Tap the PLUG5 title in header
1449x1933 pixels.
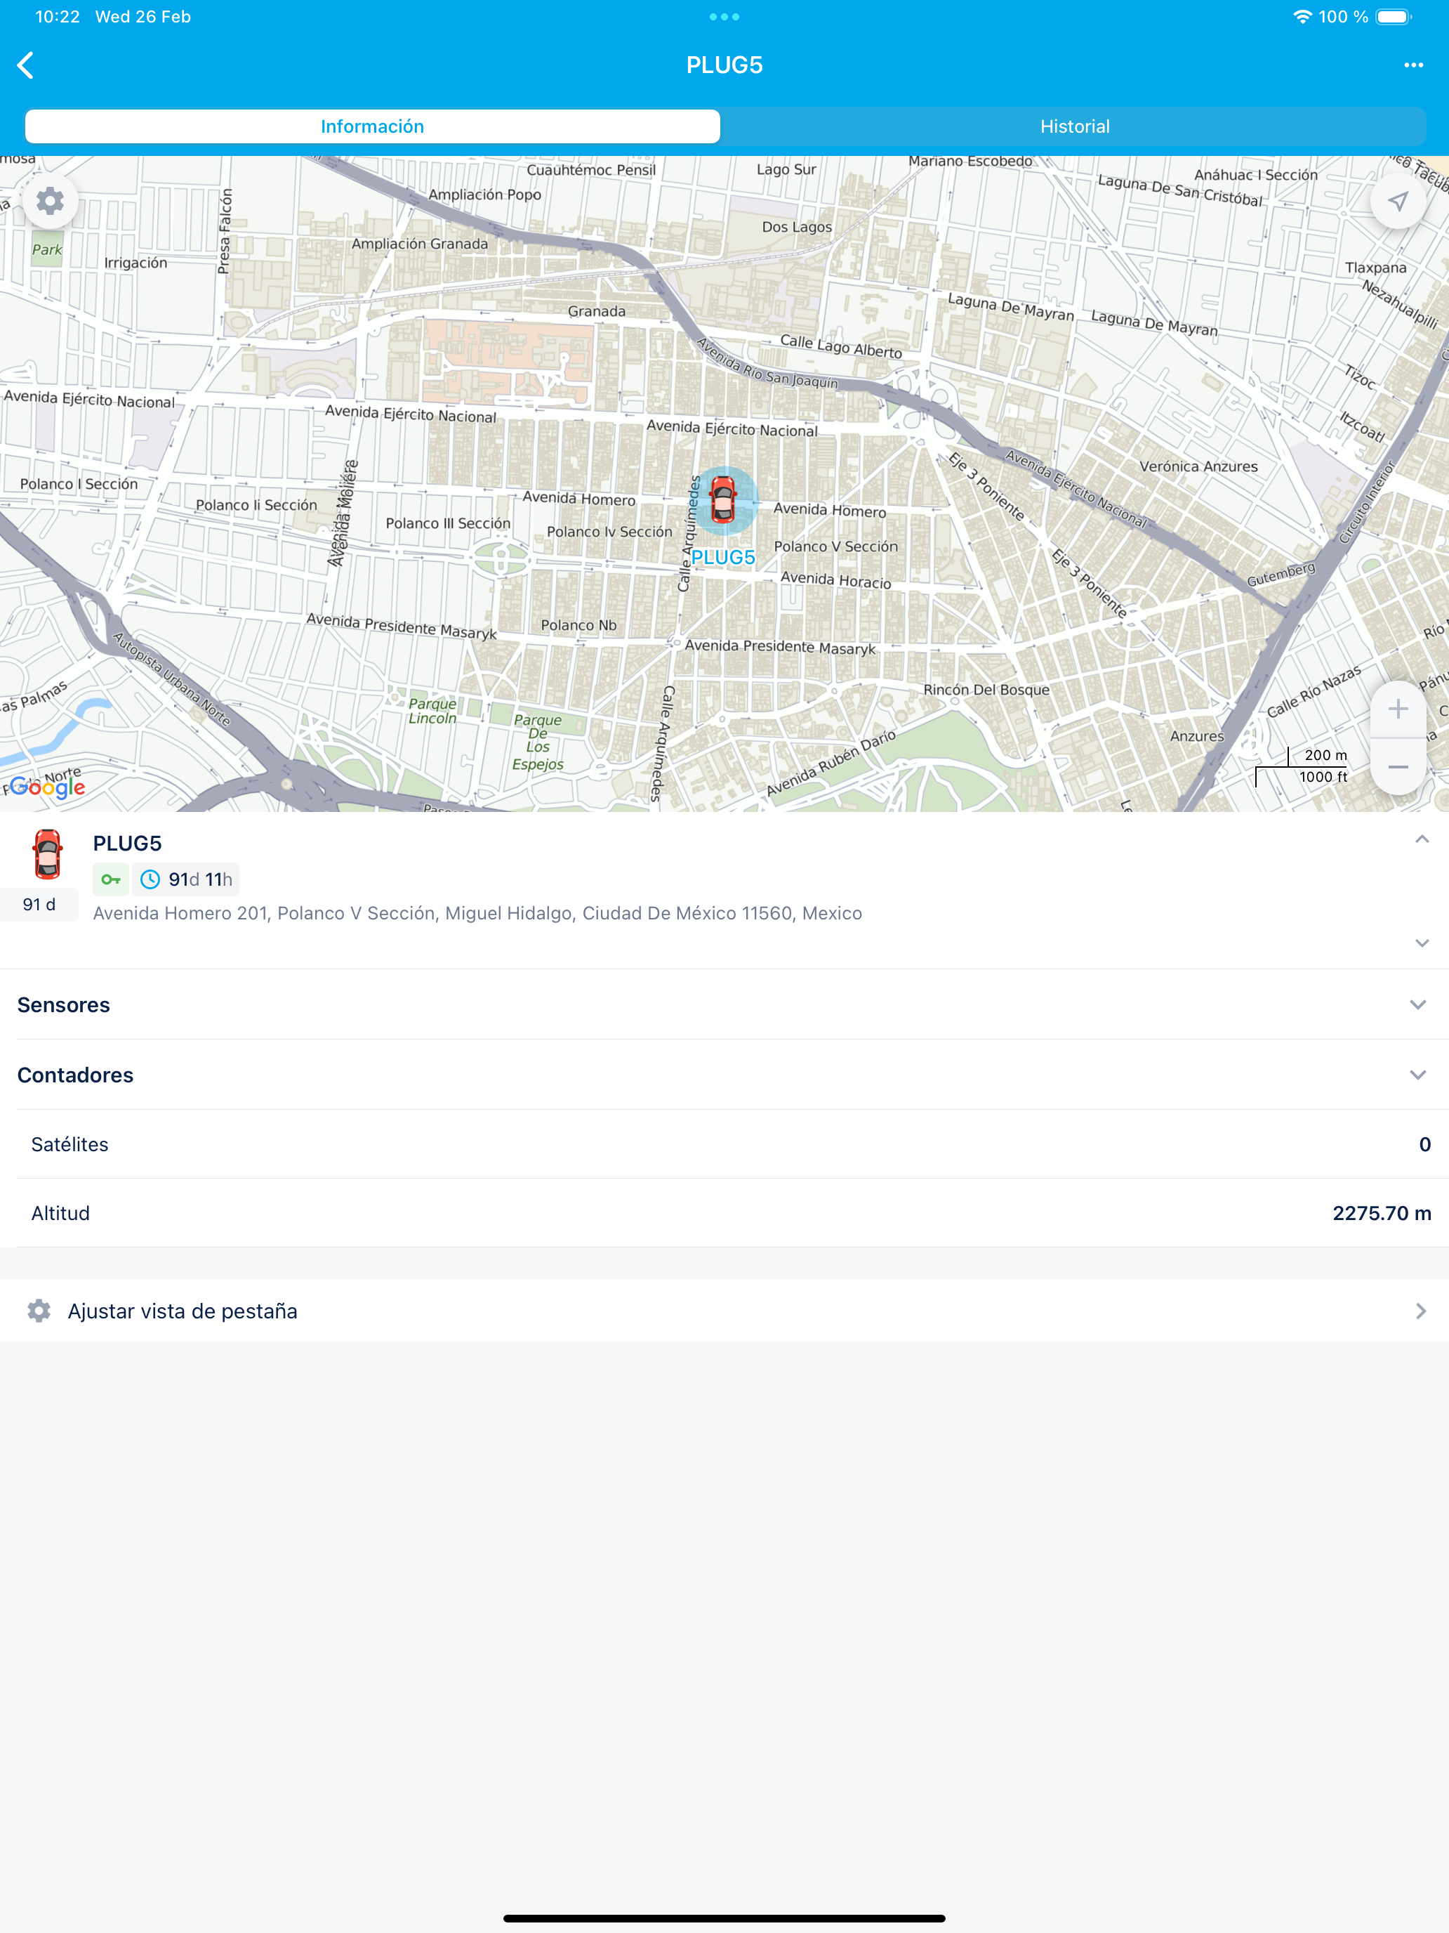724,65
